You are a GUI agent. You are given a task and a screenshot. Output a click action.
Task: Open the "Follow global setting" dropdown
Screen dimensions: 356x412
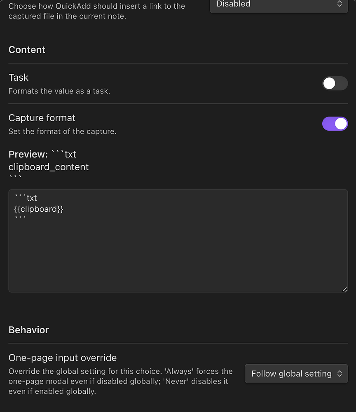tap(296, 373)
